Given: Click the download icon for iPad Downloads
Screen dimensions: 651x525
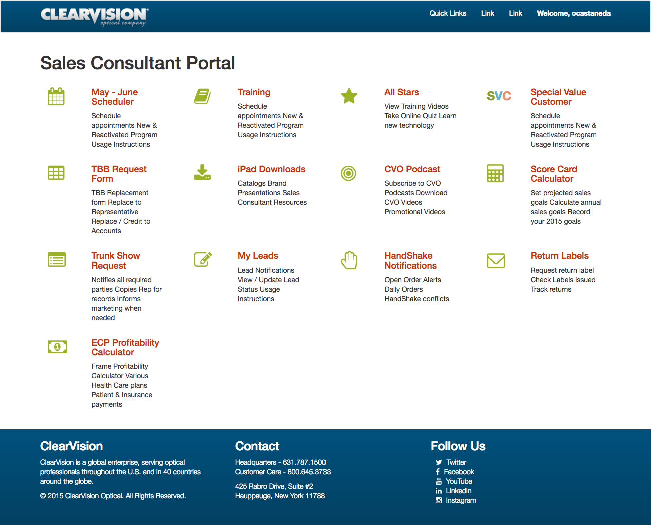Looking at the screenshot, I should 202,172.
